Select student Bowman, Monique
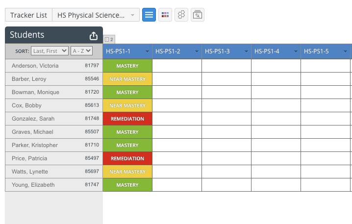 [x=35, y=92]
